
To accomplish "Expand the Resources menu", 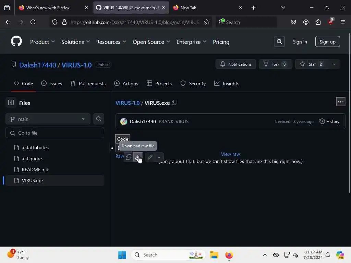I will [111, 42].
